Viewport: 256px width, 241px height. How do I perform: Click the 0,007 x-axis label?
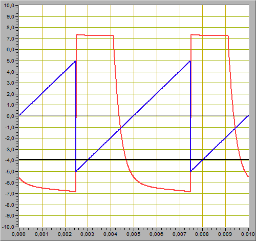point(179,234)
